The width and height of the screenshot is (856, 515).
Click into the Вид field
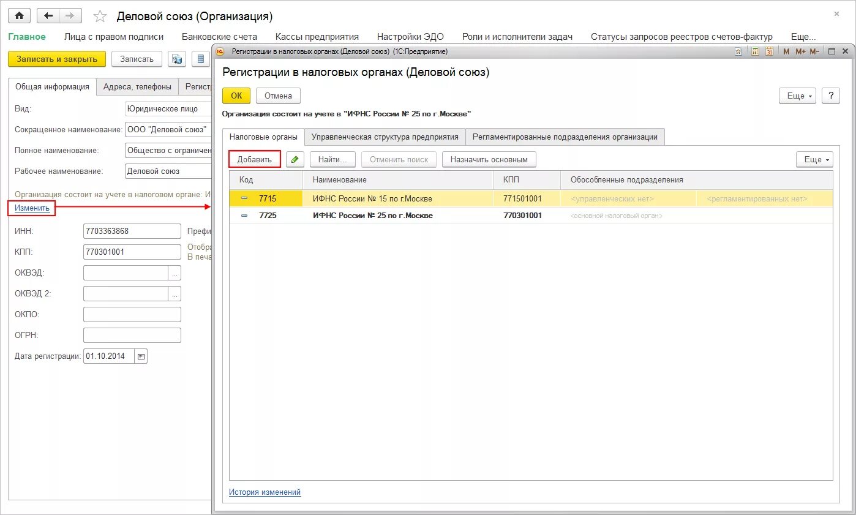(168, 108)
